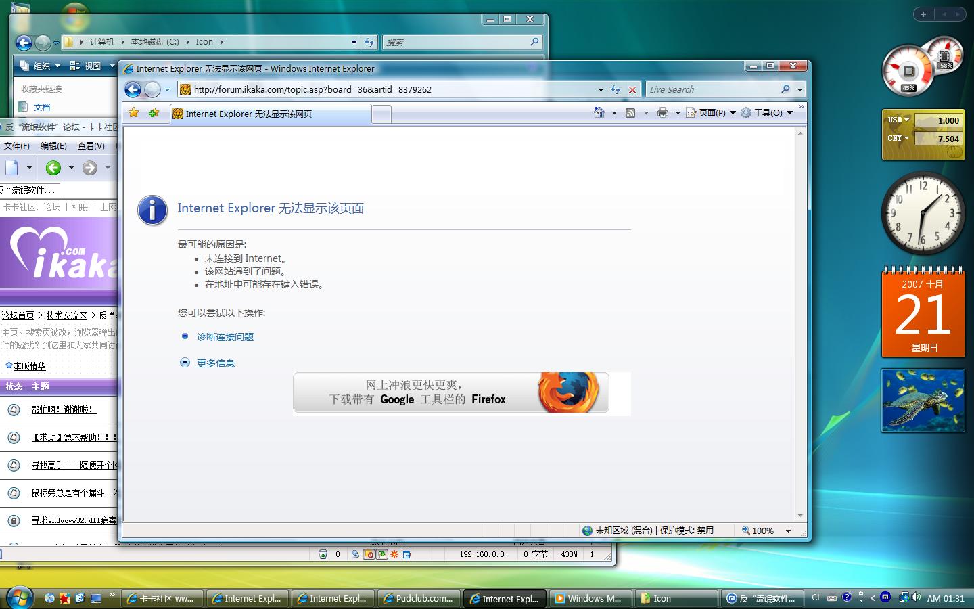Refresh the Explorer folder address bar
Viewport: 974px width, 609px height.
point(369,42)
